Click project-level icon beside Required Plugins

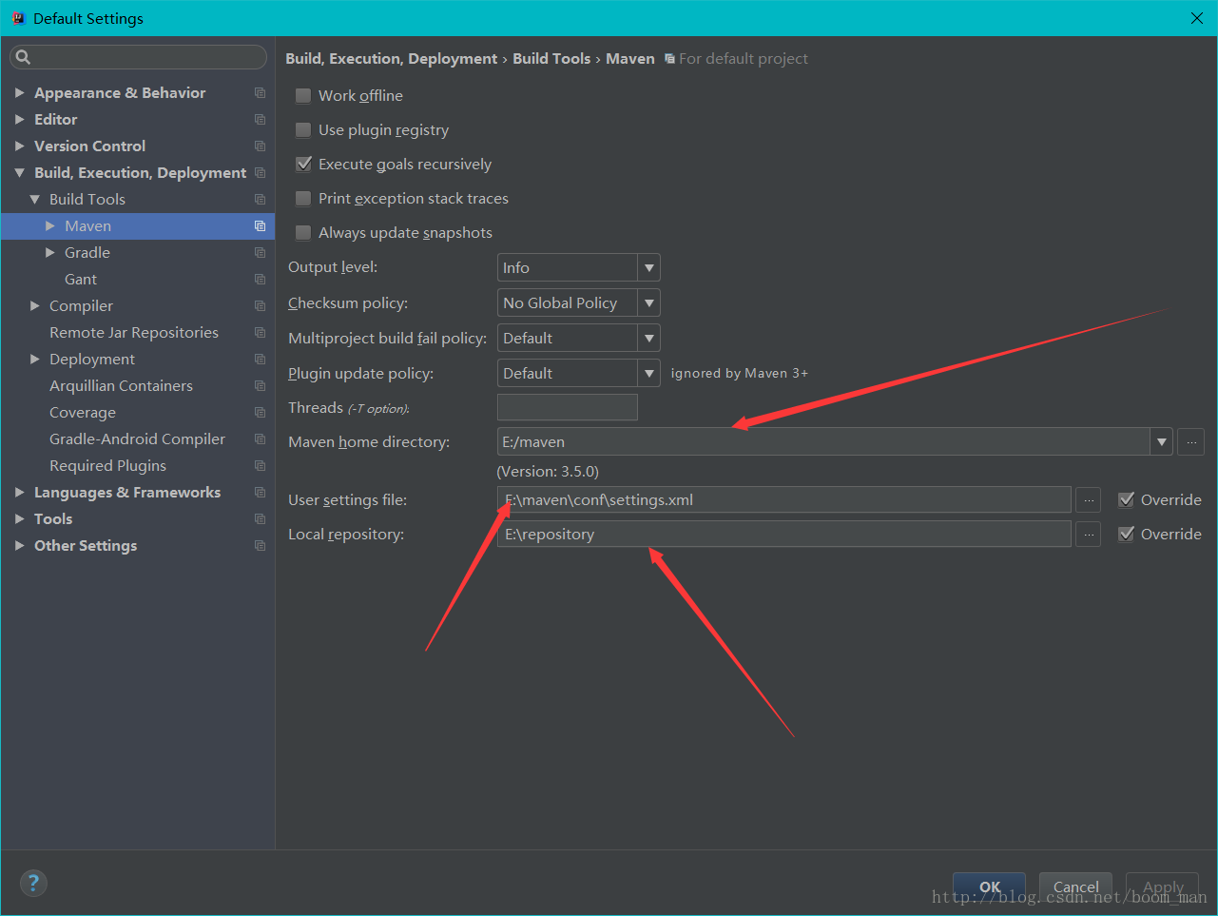pyautogui.click(x=260, y=466)
